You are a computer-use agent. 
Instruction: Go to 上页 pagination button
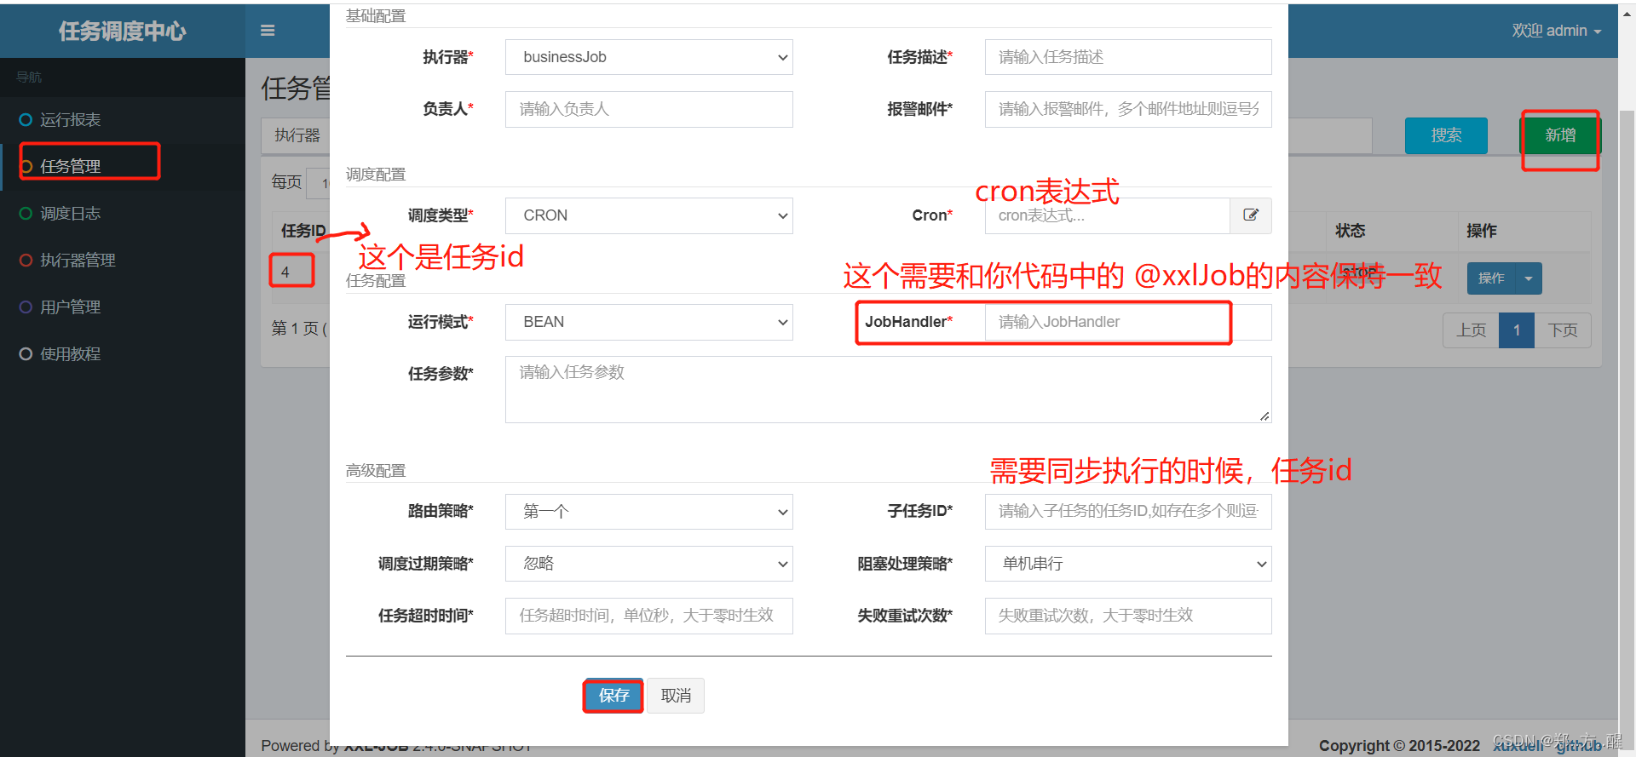[1472, 330]
